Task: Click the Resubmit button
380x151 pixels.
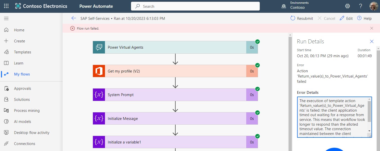Action: tap(302, 18)
